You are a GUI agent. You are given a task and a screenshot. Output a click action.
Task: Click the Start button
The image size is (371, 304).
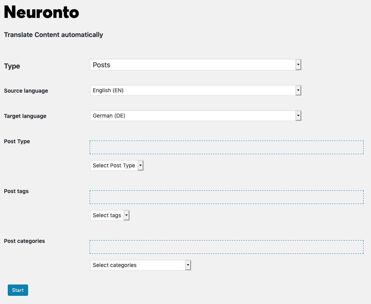pos(18,290)
